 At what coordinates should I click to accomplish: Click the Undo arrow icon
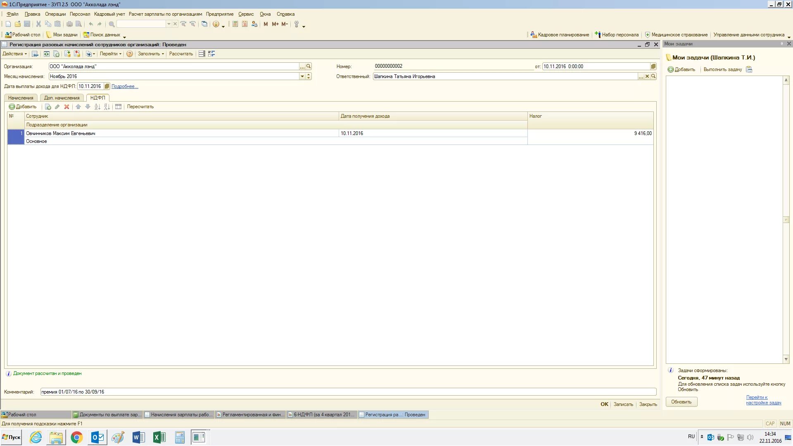[x=91, y=24]
